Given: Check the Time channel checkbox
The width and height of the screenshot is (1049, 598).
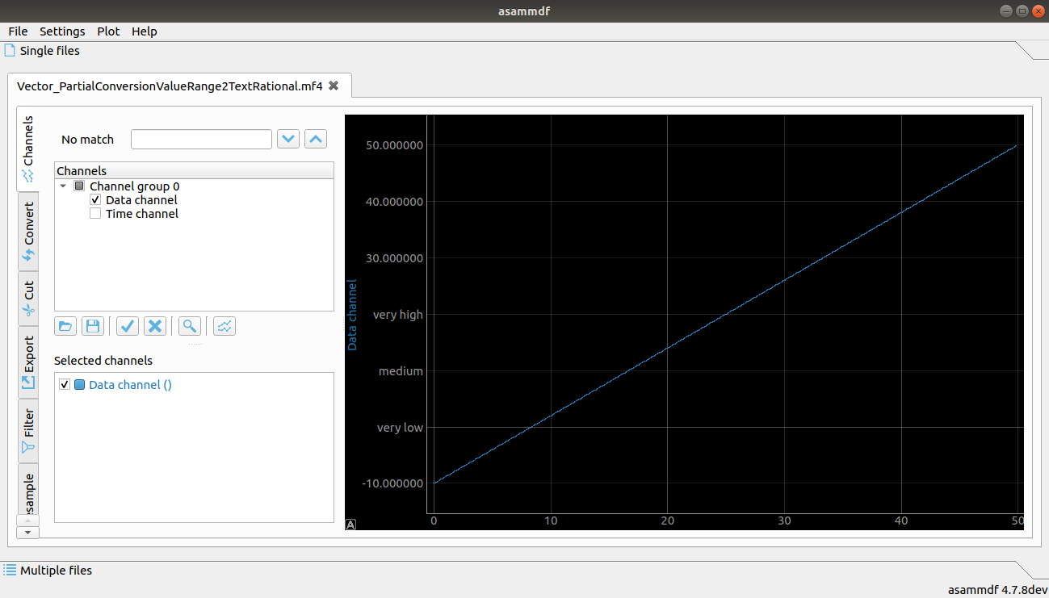Looking at the screenshot, I should [95, 213].
